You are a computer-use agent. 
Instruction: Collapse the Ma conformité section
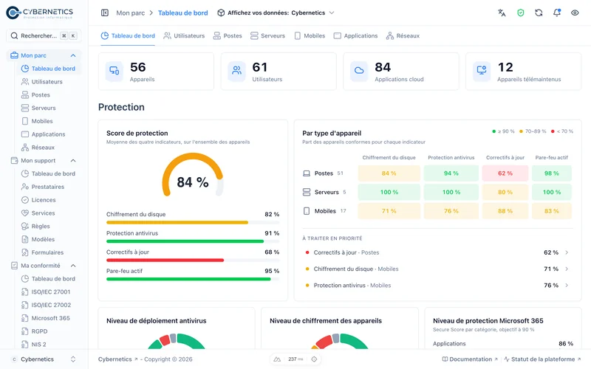pyautogui.click(x=73, y=266)
